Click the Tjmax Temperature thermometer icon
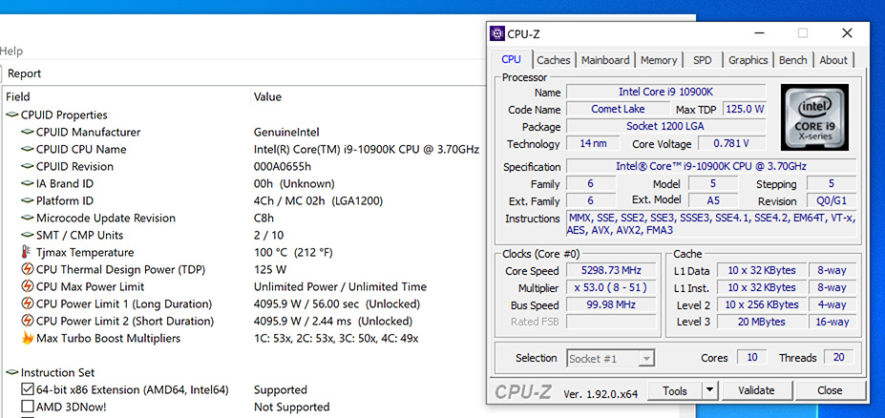This screenshot has height=418, width=885. click(x=27, y=252)
